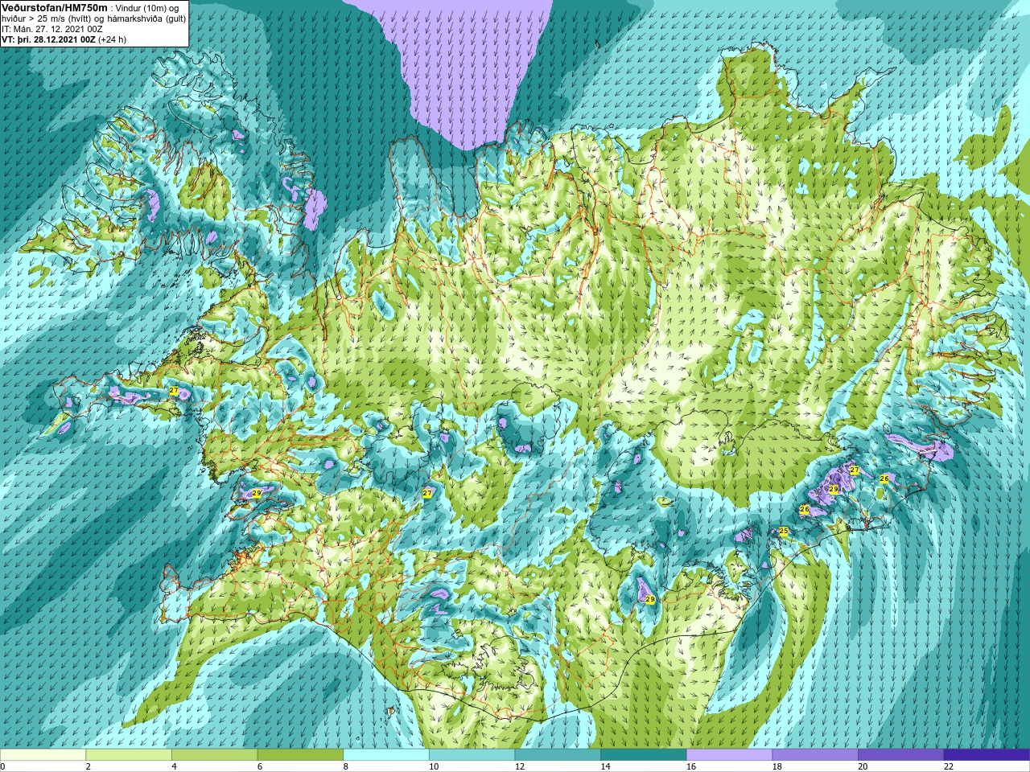Screen dimensions: 1030x772
Task: Click the rightmost 26 gust label in the southeast
Action: [x=884, y=478]
